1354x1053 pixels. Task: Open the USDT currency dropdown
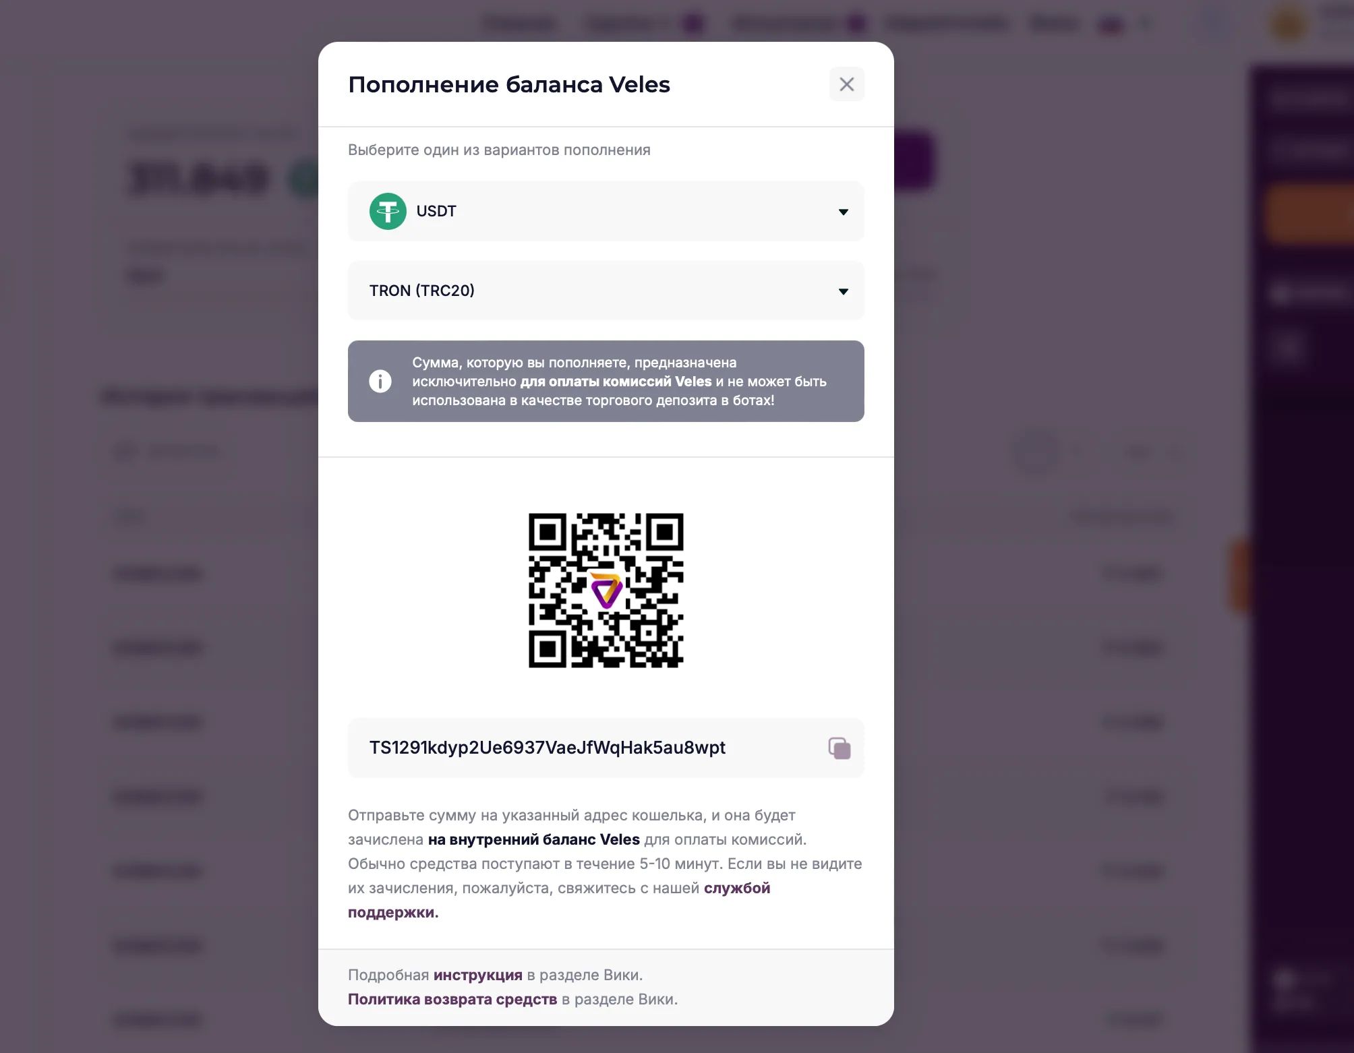click(606, 212)
